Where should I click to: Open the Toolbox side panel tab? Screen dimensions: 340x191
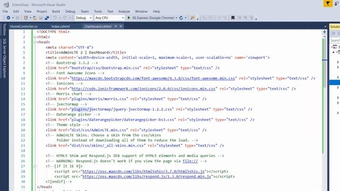pos(4,29)
